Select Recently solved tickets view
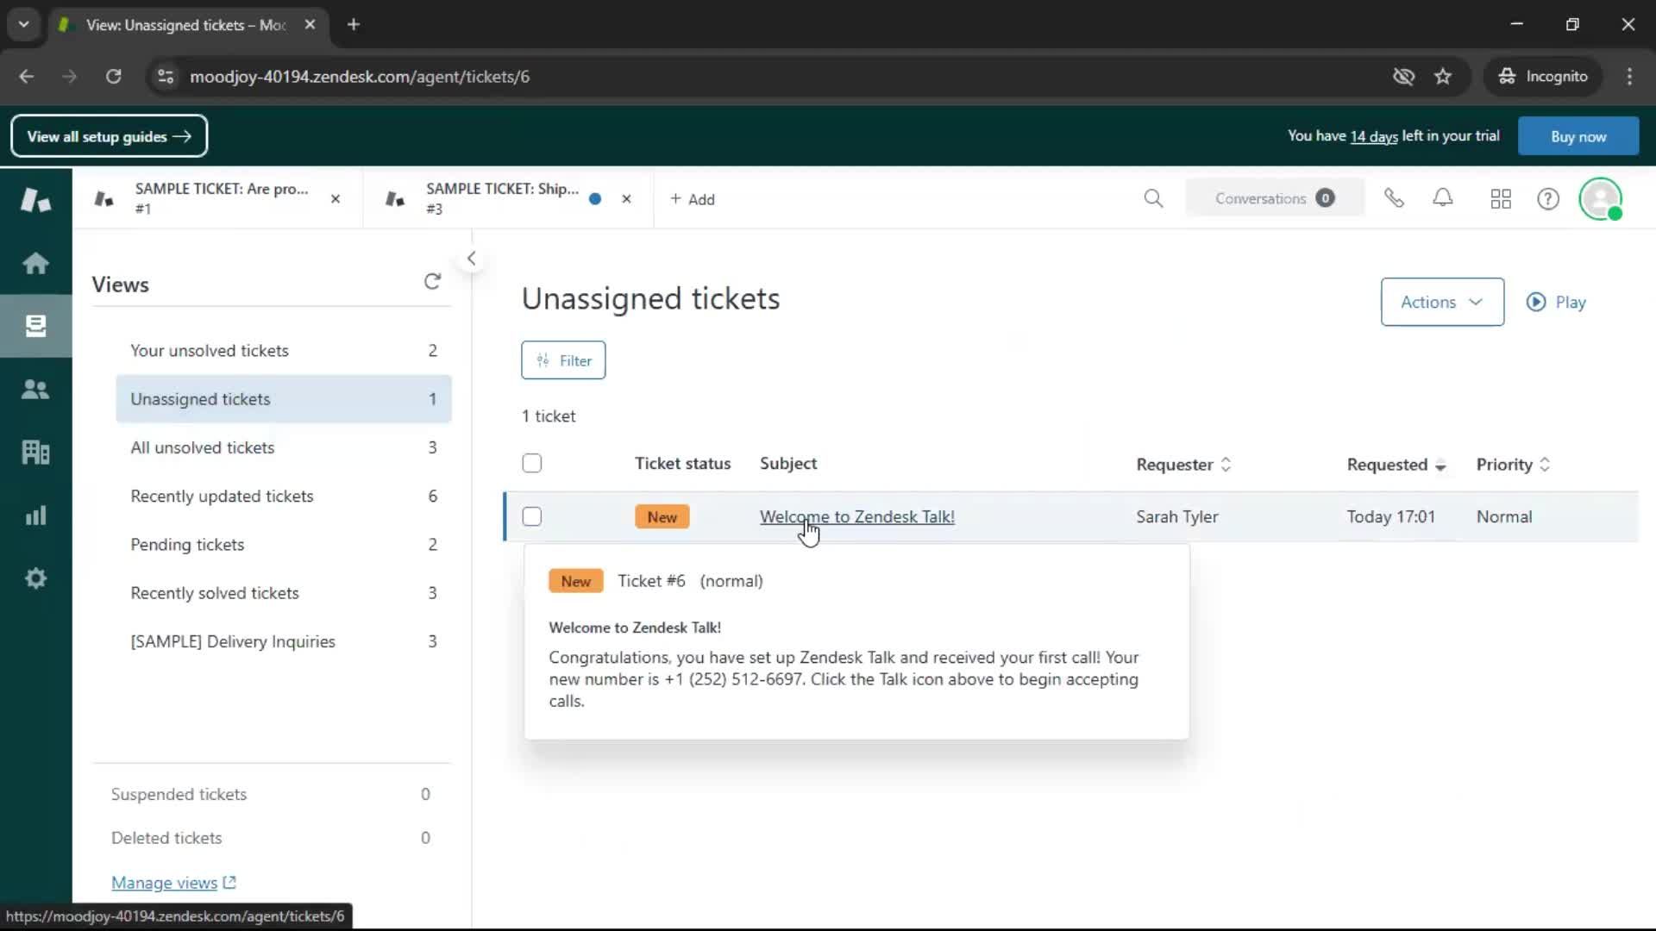Image resolution: width=1656 pixels, height=931 pixels. coord(284,593)
